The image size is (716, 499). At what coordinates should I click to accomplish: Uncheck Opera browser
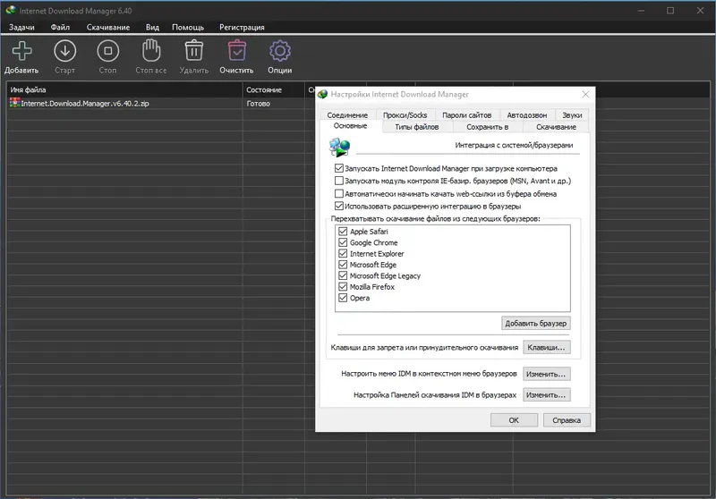pos(343,298)
